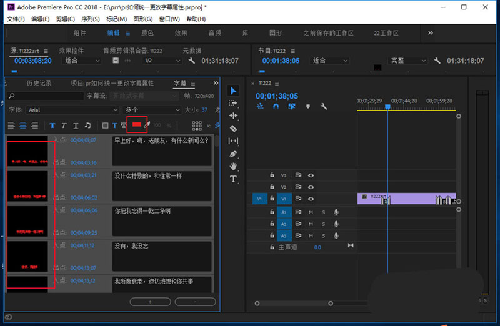Open the program monitor 完整 resolution dropdown
The image size is (500, 326).
point(407,61)
